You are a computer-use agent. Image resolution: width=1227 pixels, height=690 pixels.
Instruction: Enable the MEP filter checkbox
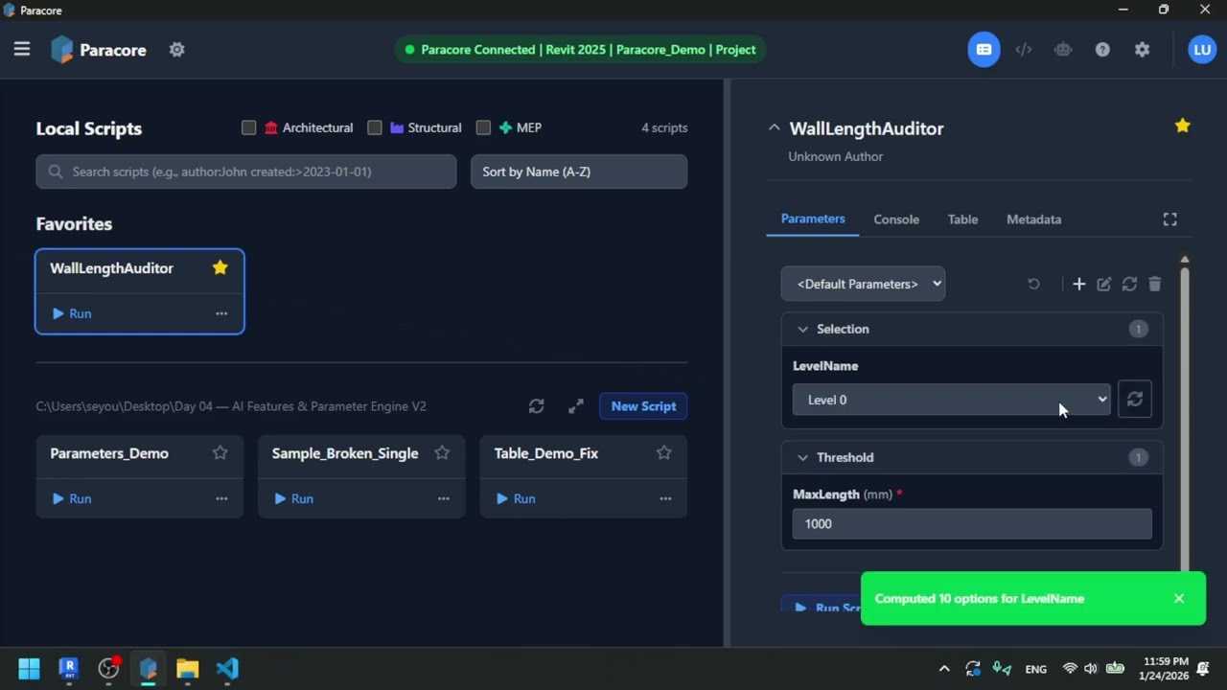click(x=483, y=127)
